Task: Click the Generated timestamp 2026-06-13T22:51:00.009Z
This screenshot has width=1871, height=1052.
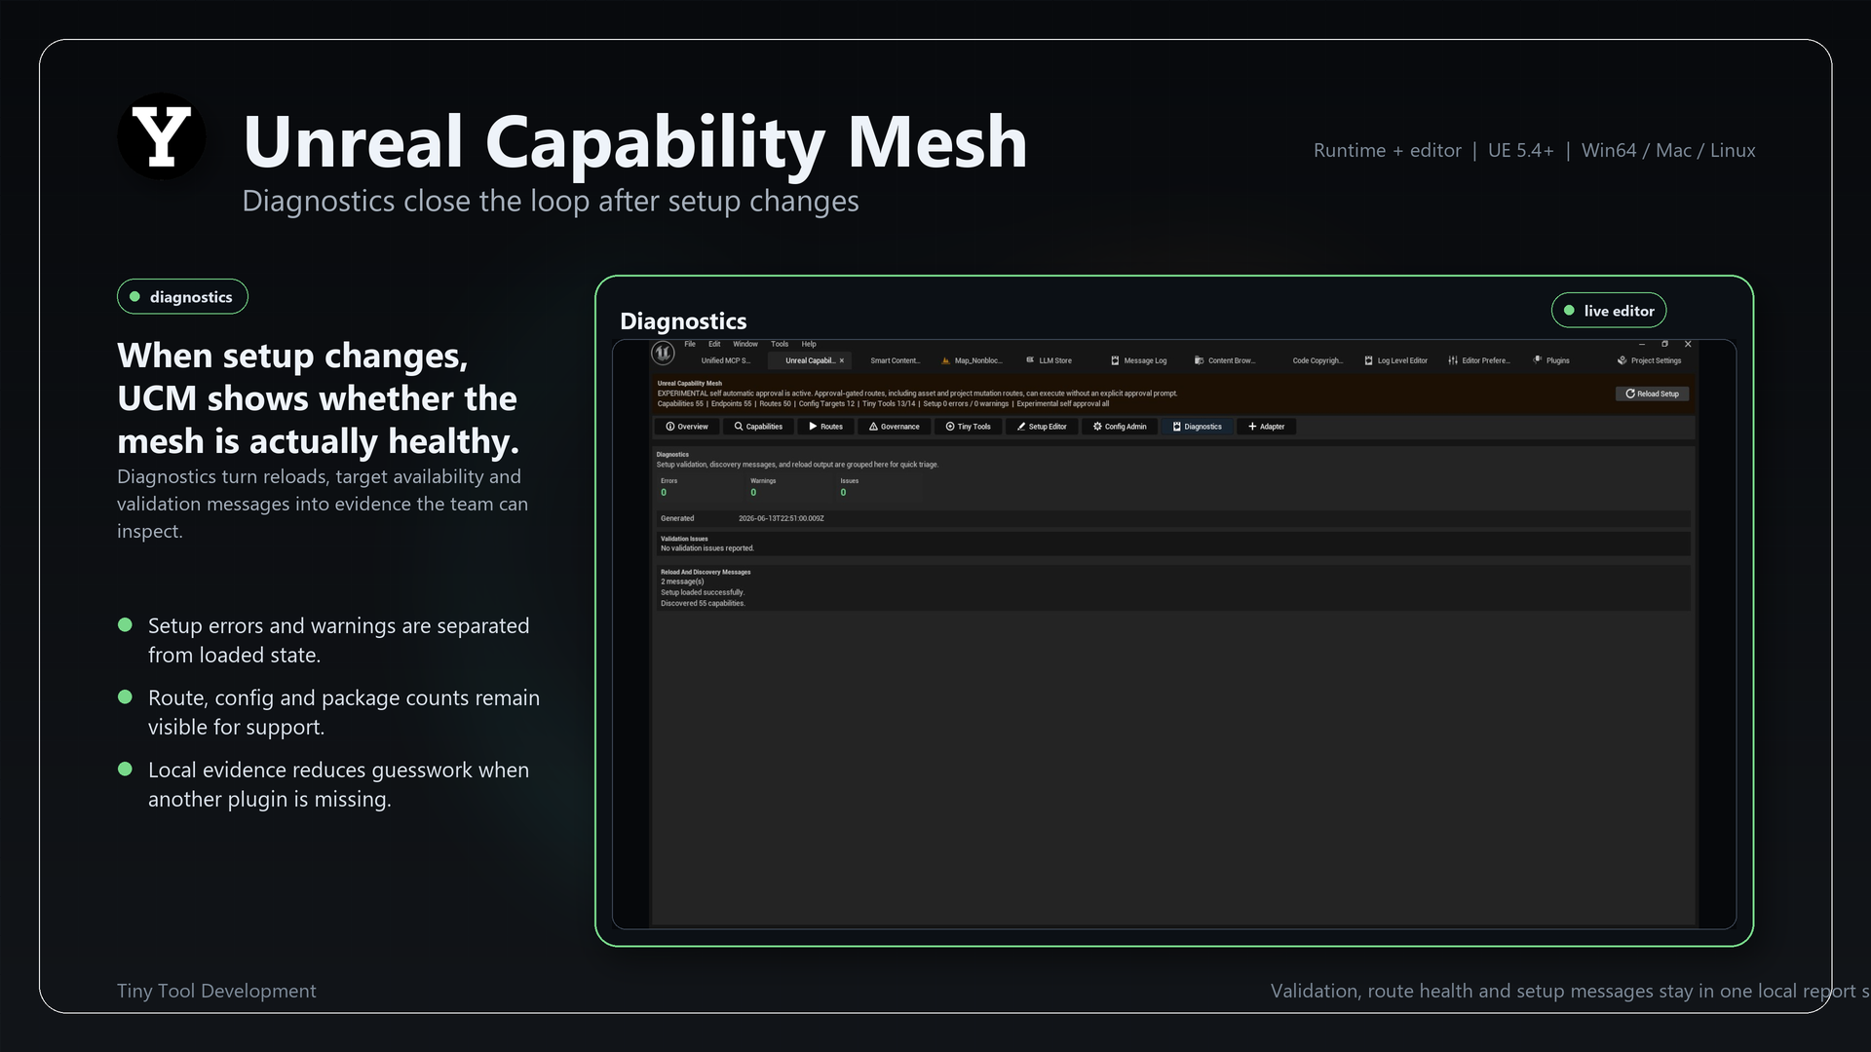Action: [782, 518]
